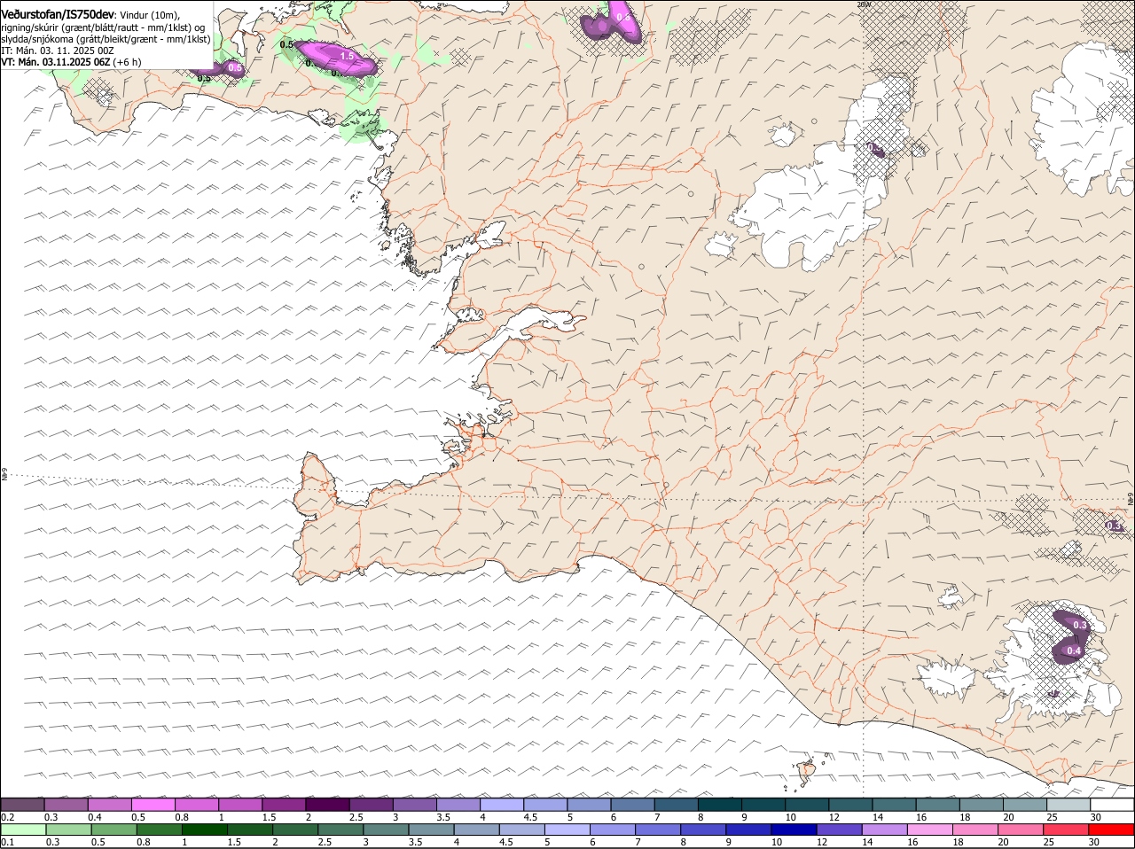The height and width of the screenshot is (849, 1135).
Task: Select the lower legend swatch starting at 10
Action: point(792,830)
